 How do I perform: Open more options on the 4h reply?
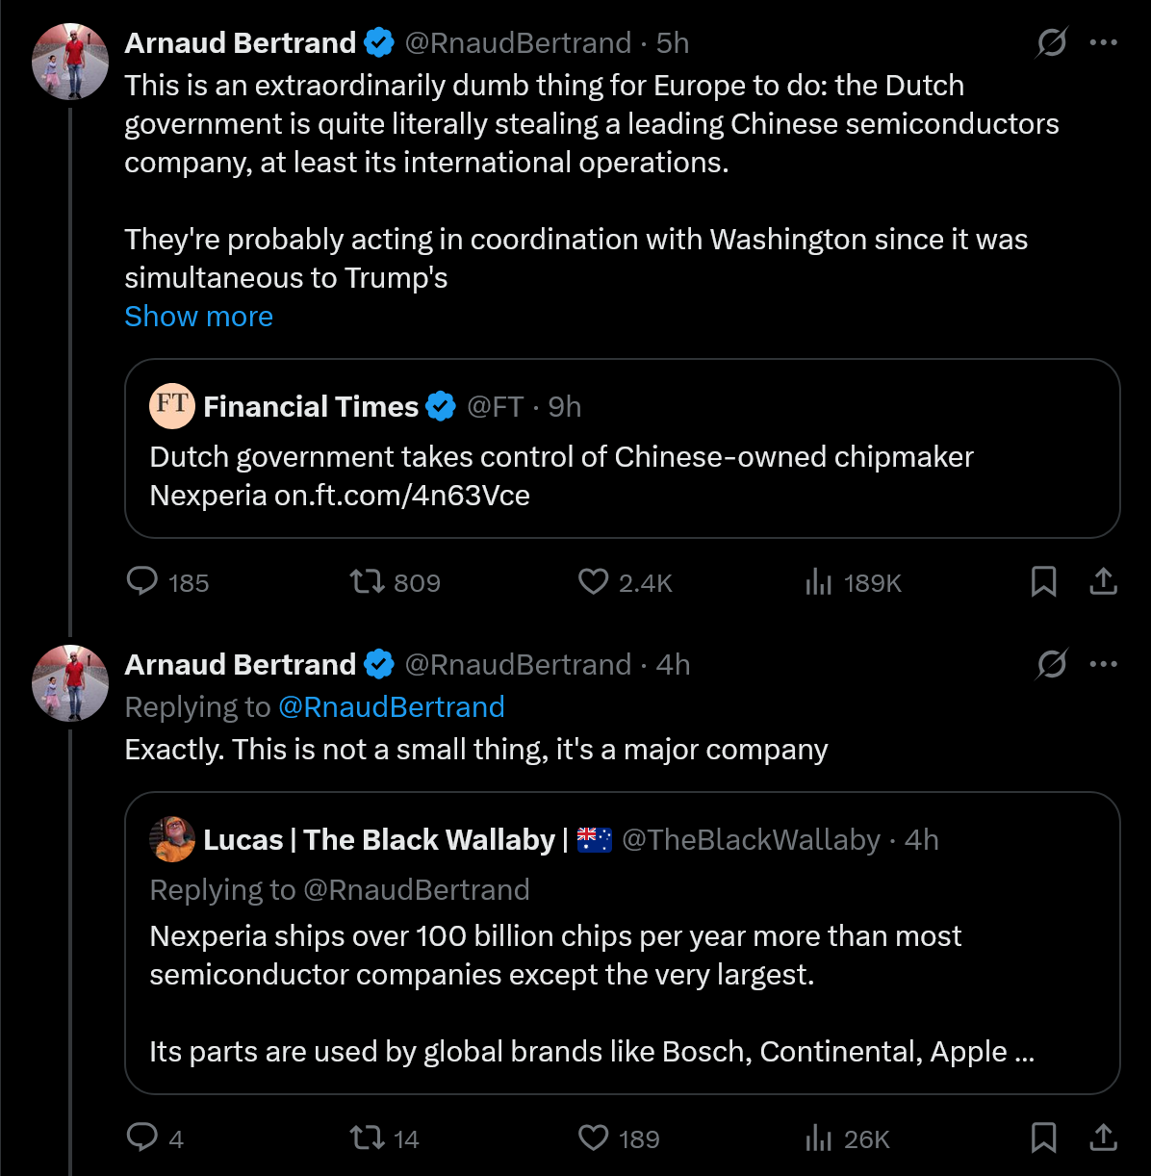pos(1103,664)
